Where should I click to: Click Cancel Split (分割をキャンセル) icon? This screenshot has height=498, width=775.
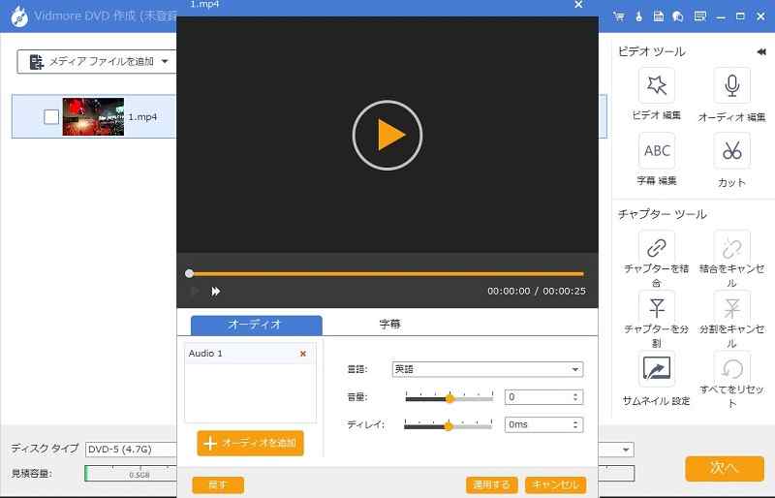731,307
